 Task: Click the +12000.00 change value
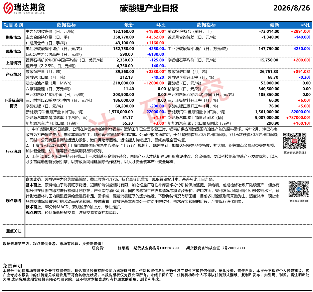coord(155,83)
